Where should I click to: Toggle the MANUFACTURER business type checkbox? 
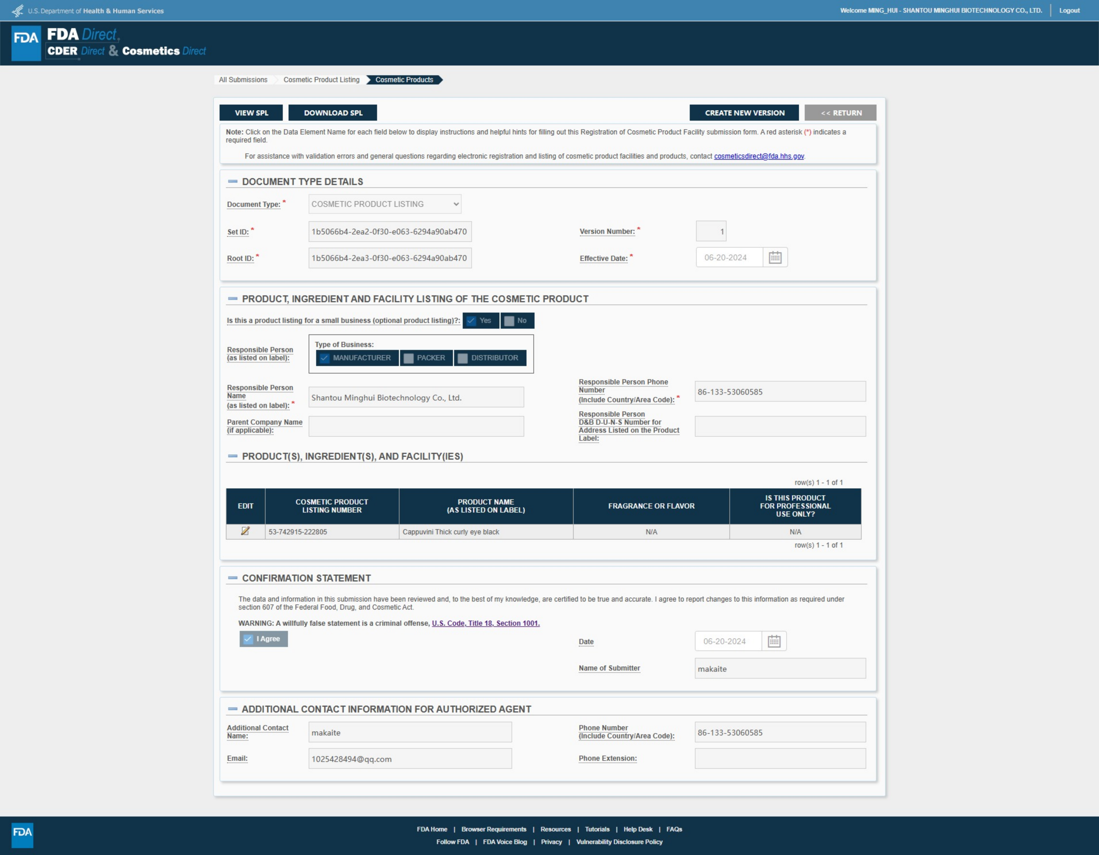point(324,358)
